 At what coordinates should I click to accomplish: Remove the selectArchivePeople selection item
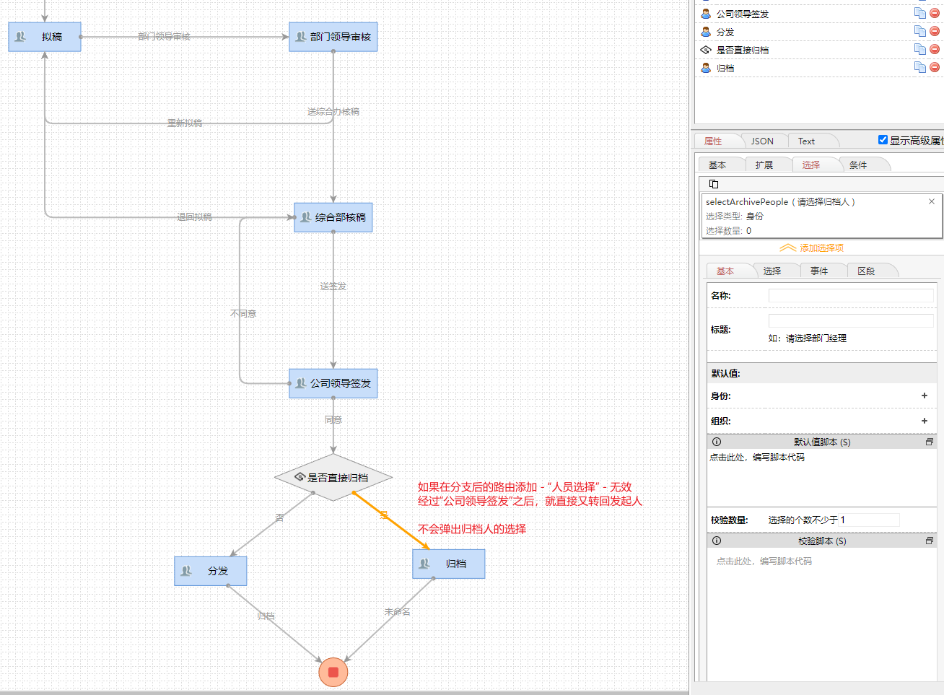click(x=932, y=201)
